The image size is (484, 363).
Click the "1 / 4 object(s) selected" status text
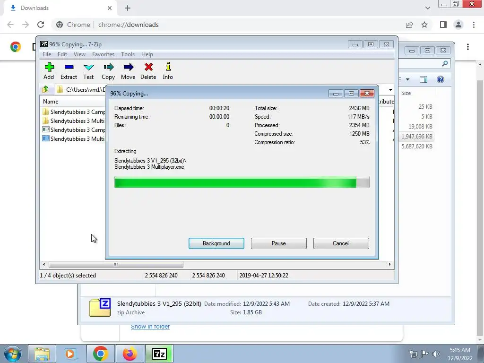pyautogui.click(x=68, y=276)
